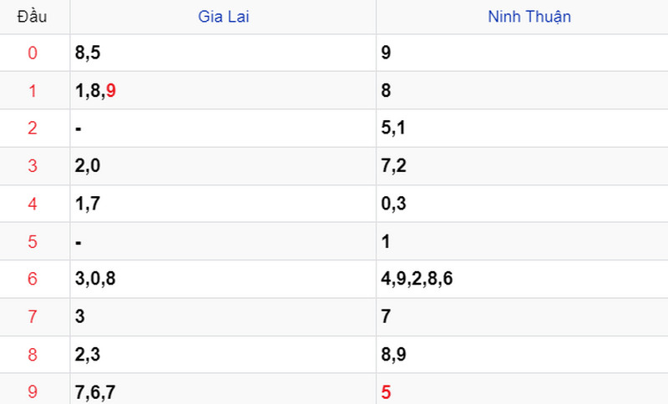This screenshot has width=668, height=404.
Task: Click Đầu number 9 row label
Action: pyautogui.click(x=33, y=391)
